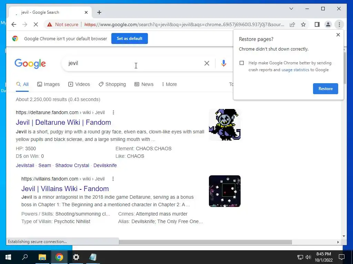Dismiss the Restore pages popup
The height and width of the screenshot is (264, 353).
[338, 35]
